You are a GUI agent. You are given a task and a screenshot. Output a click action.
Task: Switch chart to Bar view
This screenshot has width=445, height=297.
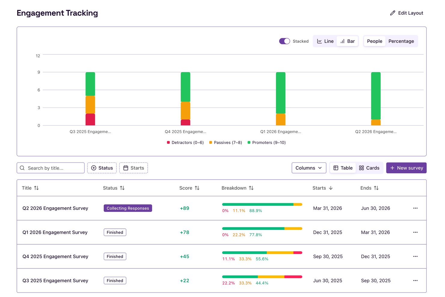click(347, 41)
